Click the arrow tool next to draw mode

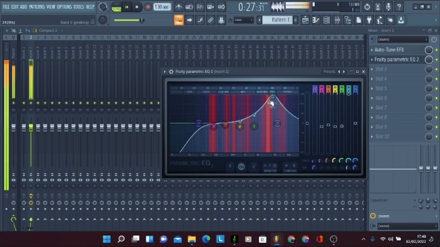[x=189, y=20]
